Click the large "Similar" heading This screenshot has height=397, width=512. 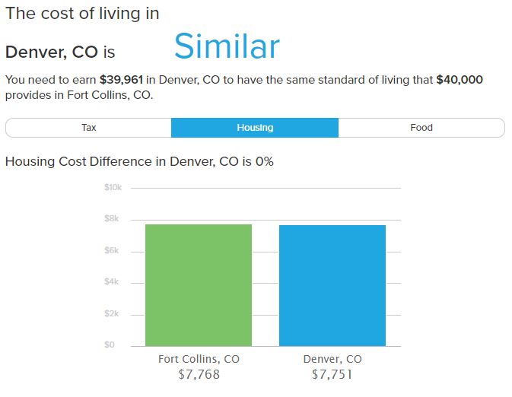click(227, 46)
